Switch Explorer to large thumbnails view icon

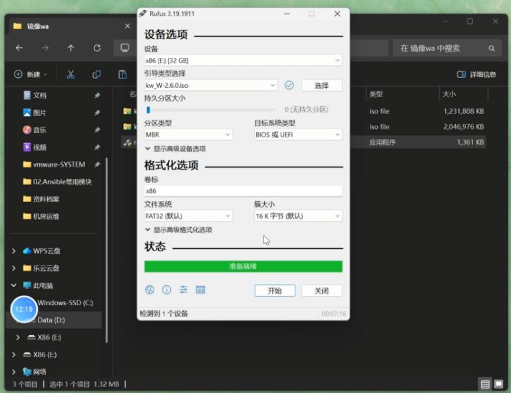click(x=498, y=384)
